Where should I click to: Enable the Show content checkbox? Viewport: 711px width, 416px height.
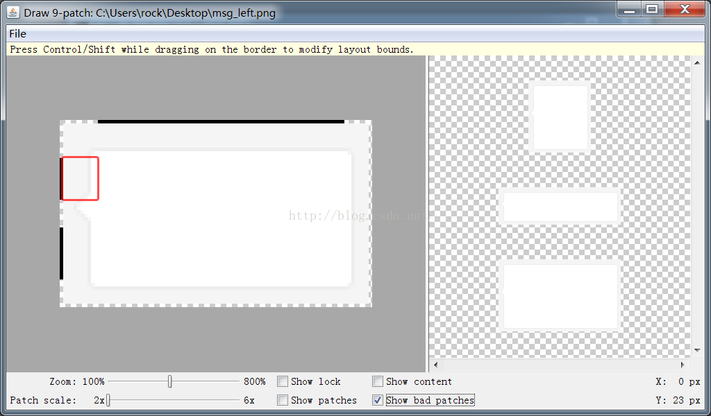click(377, 381)
